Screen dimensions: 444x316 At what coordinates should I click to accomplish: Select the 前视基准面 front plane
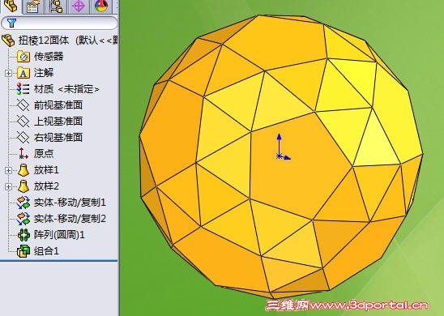coord(58,105)
